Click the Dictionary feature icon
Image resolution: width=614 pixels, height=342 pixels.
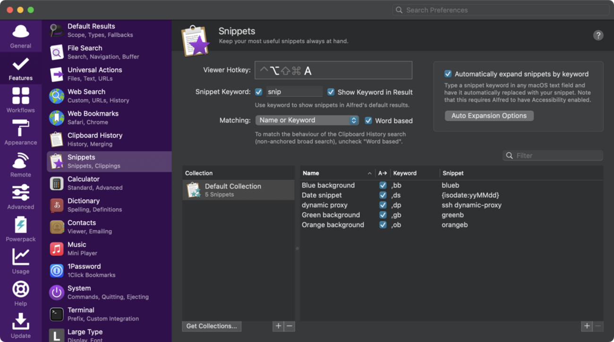pos(57,205)
